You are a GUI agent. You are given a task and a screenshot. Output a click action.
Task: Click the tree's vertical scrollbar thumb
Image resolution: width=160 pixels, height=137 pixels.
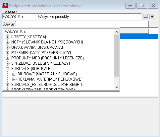coord(117,55)
